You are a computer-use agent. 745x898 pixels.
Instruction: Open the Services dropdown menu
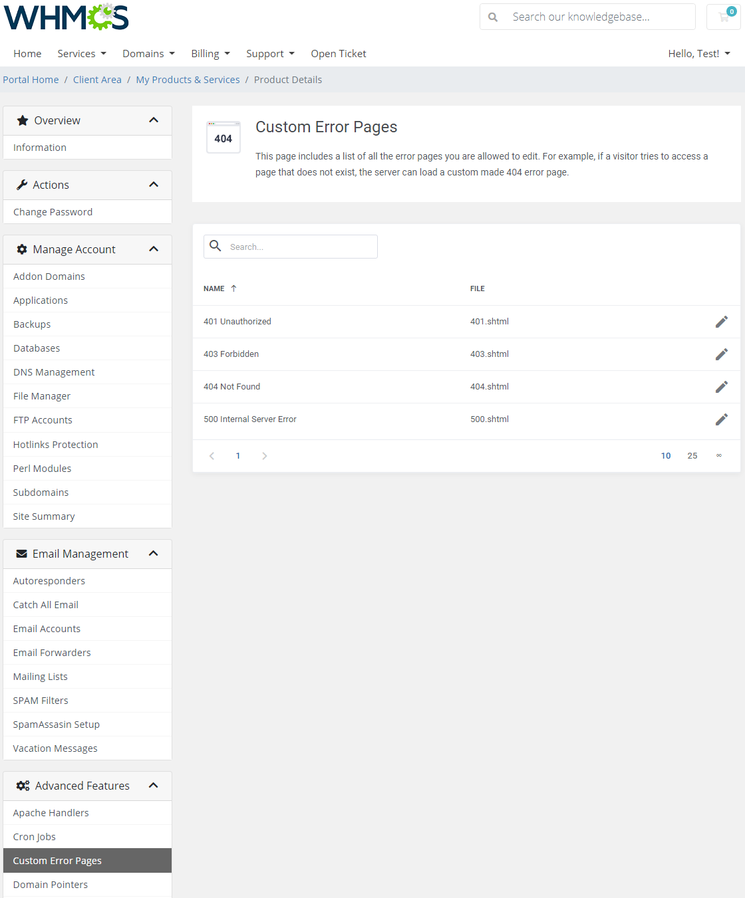click(x=82, y=54)
